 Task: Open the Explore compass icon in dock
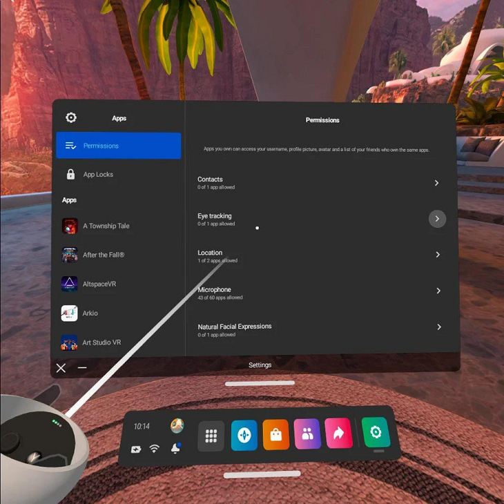244,435
